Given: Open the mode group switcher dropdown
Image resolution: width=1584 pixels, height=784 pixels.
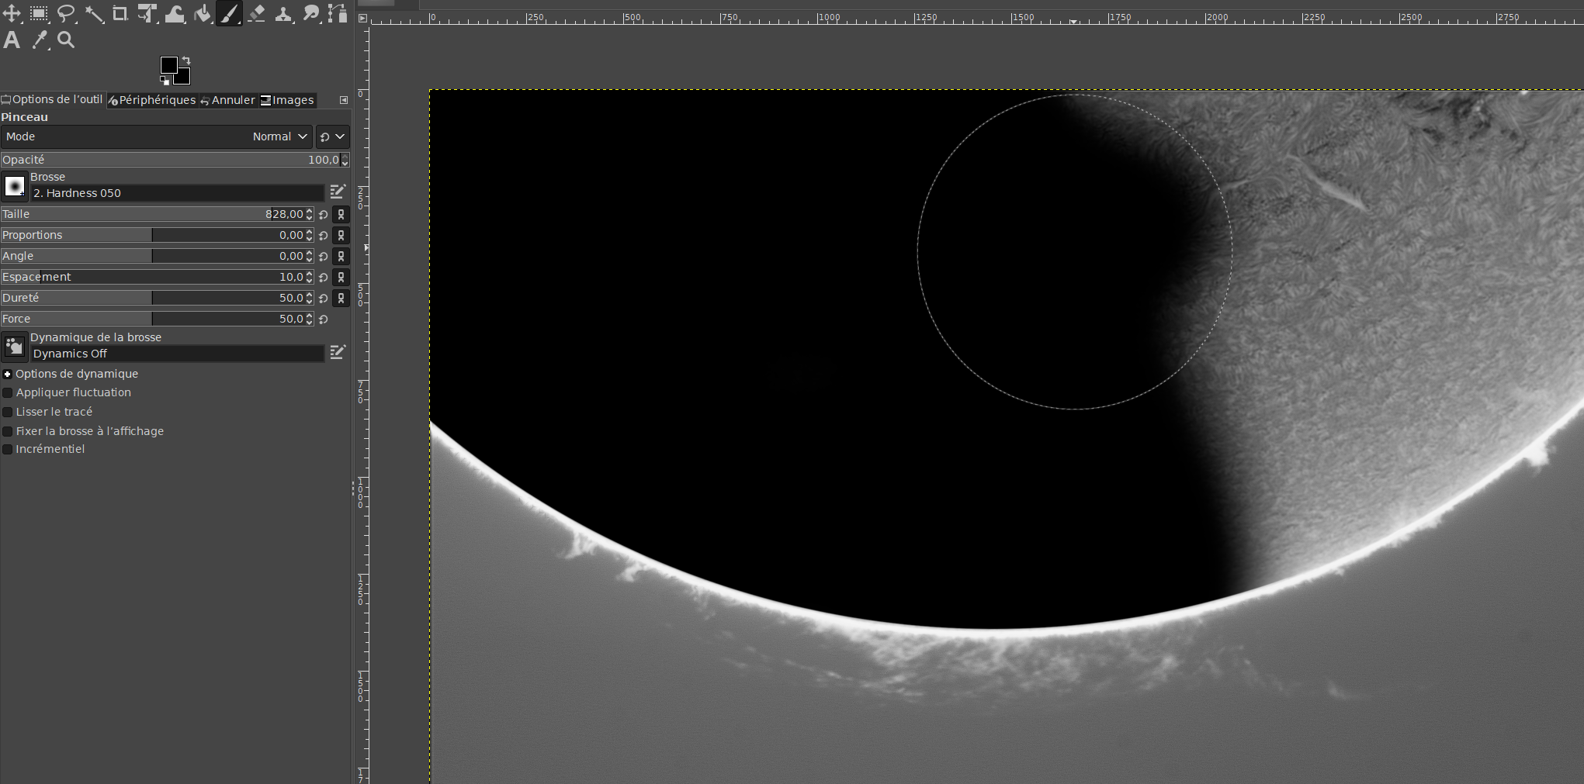Looking at the screenshot, I should tap(332, 136).
